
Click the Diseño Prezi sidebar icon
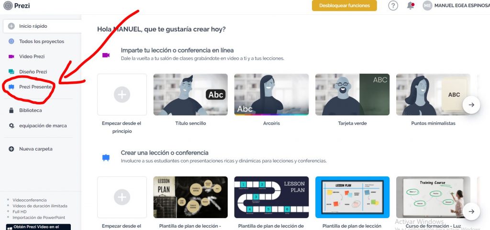11,72
